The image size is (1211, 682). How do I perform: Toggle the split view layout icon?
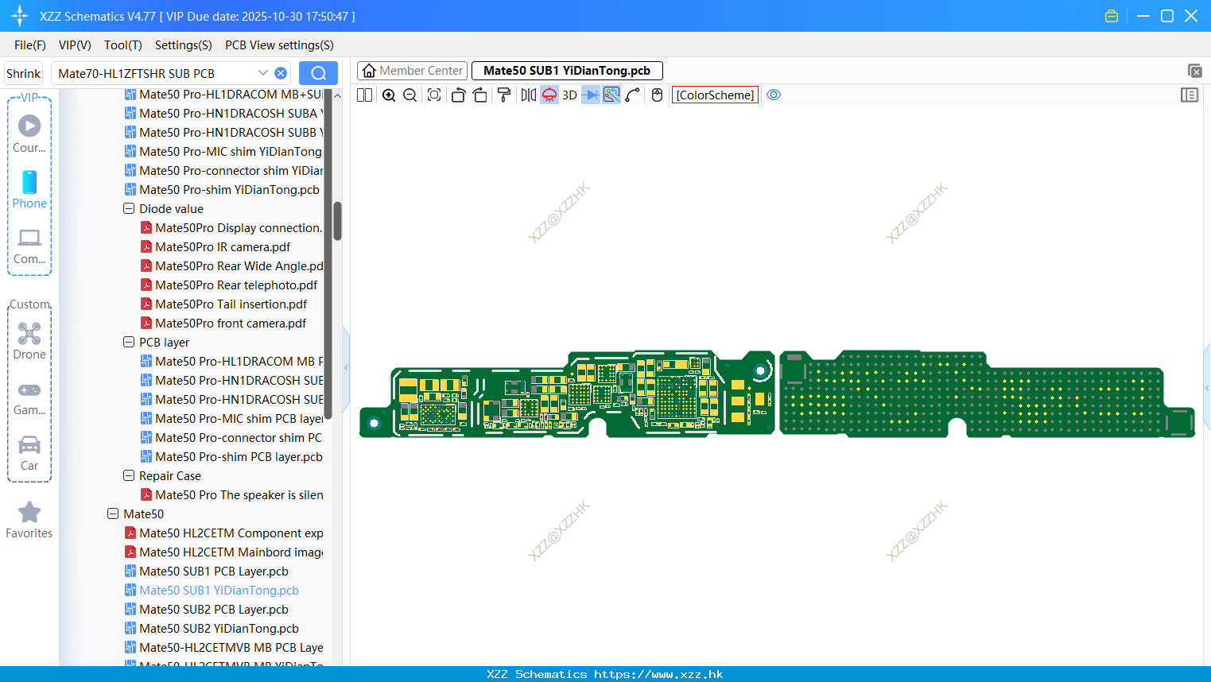pos(365,95)
